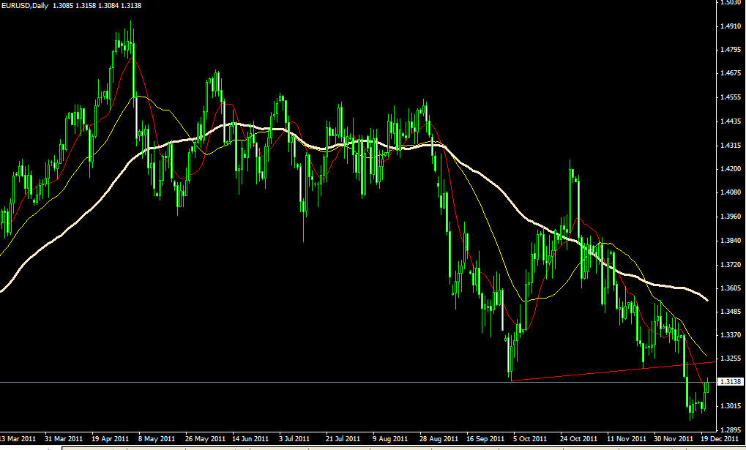Click the 28 Aug 2011 date label

(439, 438)
